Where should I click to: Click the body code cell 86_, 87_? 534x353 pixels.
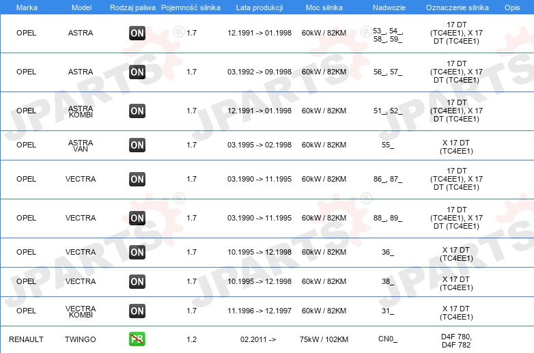[x=388, y=179]
